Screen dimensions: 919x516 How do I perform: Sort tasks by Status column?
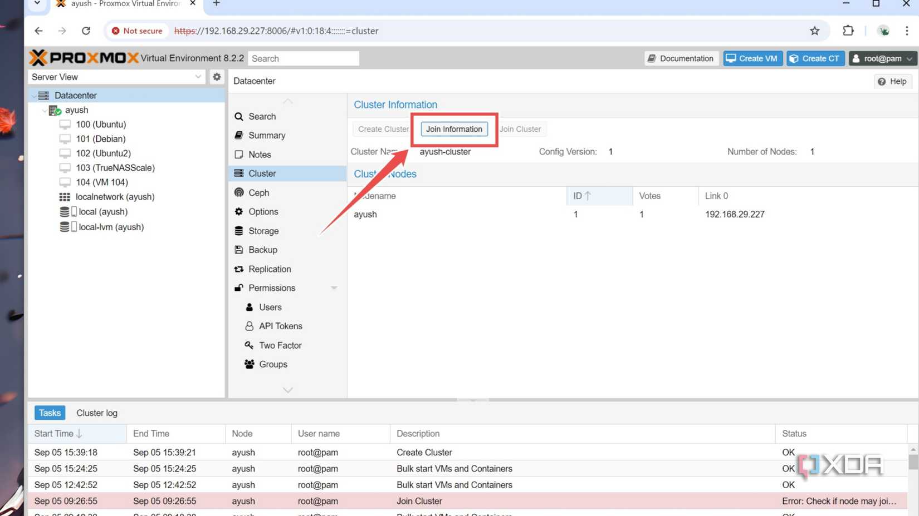point(841,434)
